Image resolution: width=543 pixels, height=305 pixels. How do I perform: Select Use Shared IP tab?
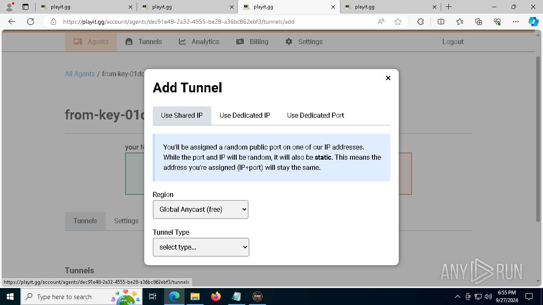tap(182, 115)
